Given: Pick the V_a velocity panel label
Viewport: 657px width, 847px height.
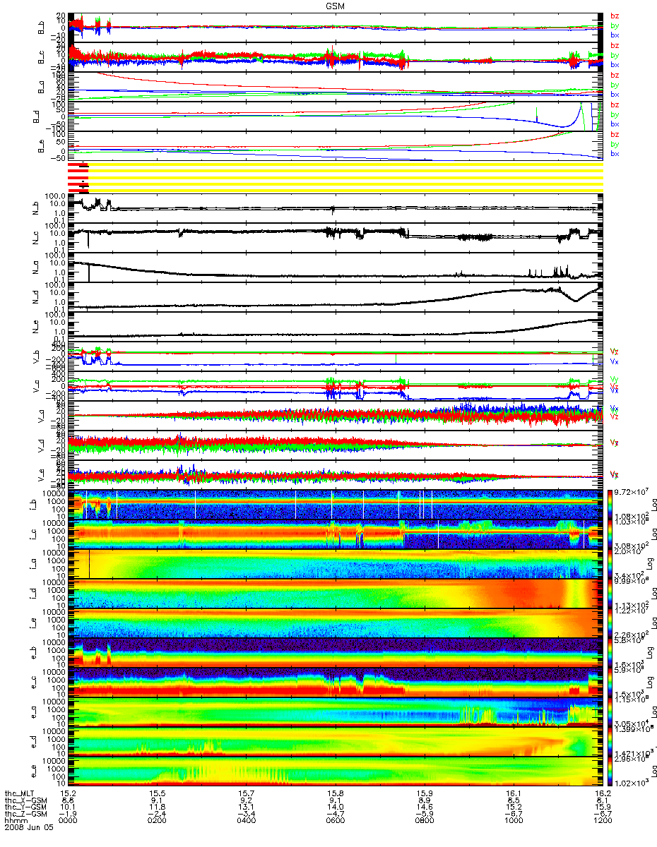Looking at the screenshot, I should tap(42, 416).
